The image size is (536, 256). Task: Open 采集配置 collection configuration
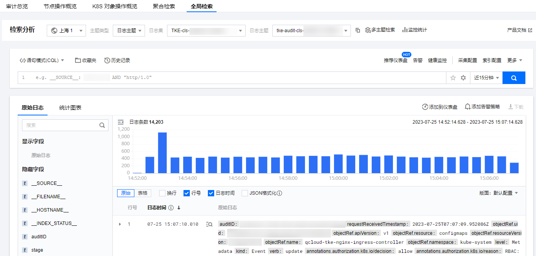coord(468,60)
